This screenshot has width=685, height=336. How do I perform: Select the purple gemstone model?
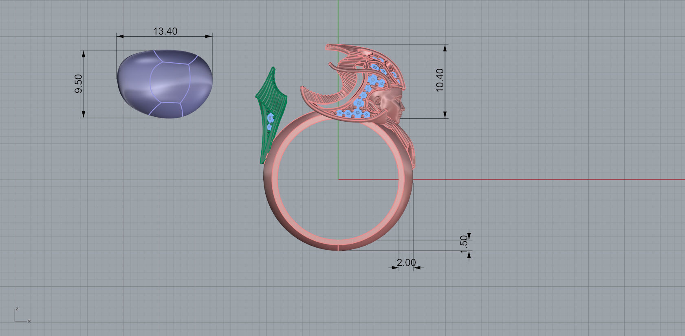coord(165,84)
